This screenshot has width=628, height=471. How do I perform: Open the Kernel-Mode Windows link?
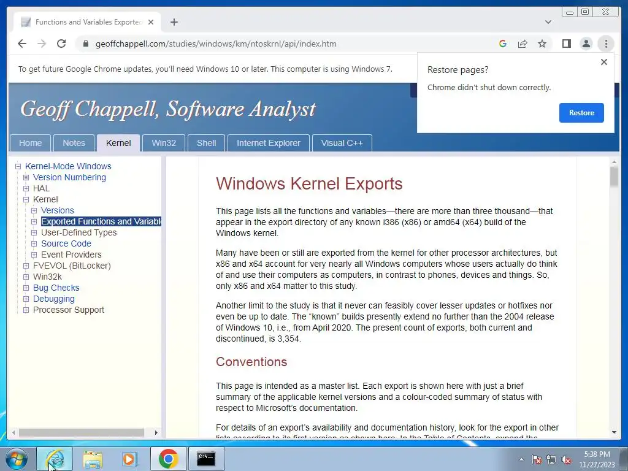pos(68,166)
